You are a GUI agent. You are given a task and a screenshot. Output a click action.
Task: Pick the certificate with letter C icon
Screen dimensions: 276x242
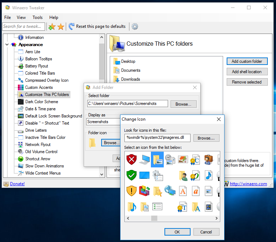[x=195, y=160]
